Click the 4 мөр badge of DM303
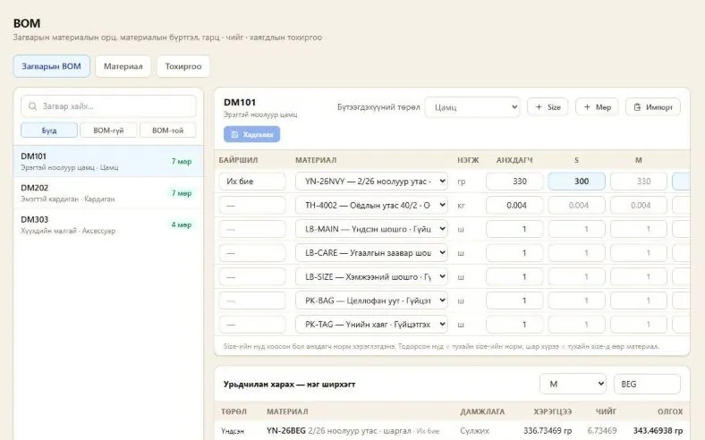This screenshot has width=705, height=440. pyautogui.click(x=182, y=224)
